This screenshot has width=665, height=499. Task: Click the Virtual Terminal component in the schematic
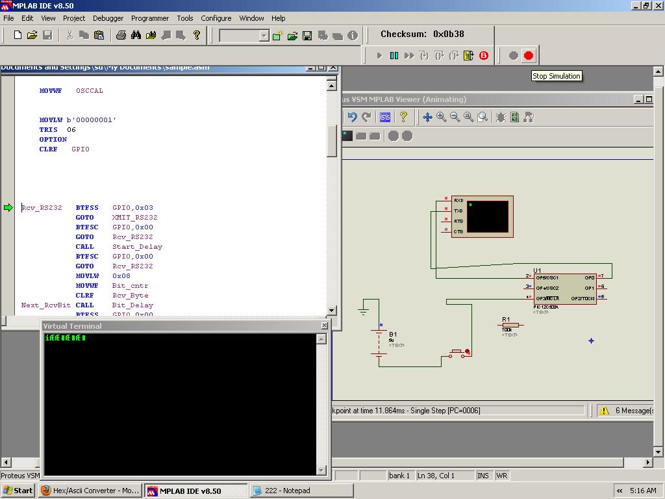(x=483, y=216)
